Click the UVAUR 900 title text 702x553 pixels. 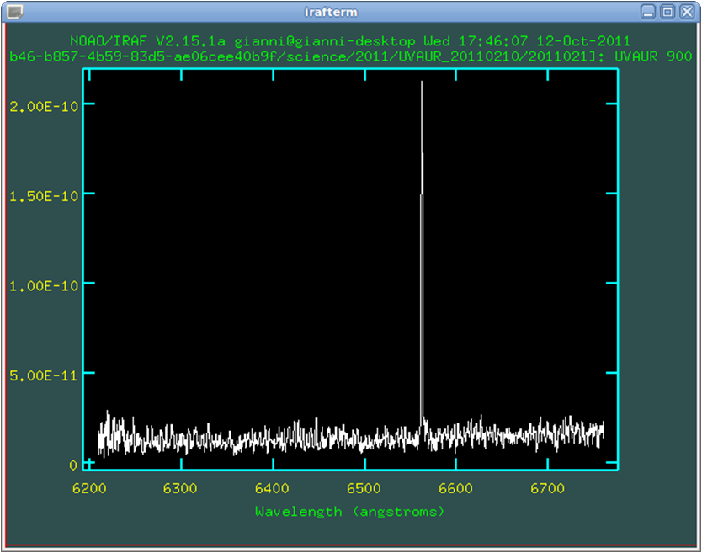(653, 56)
